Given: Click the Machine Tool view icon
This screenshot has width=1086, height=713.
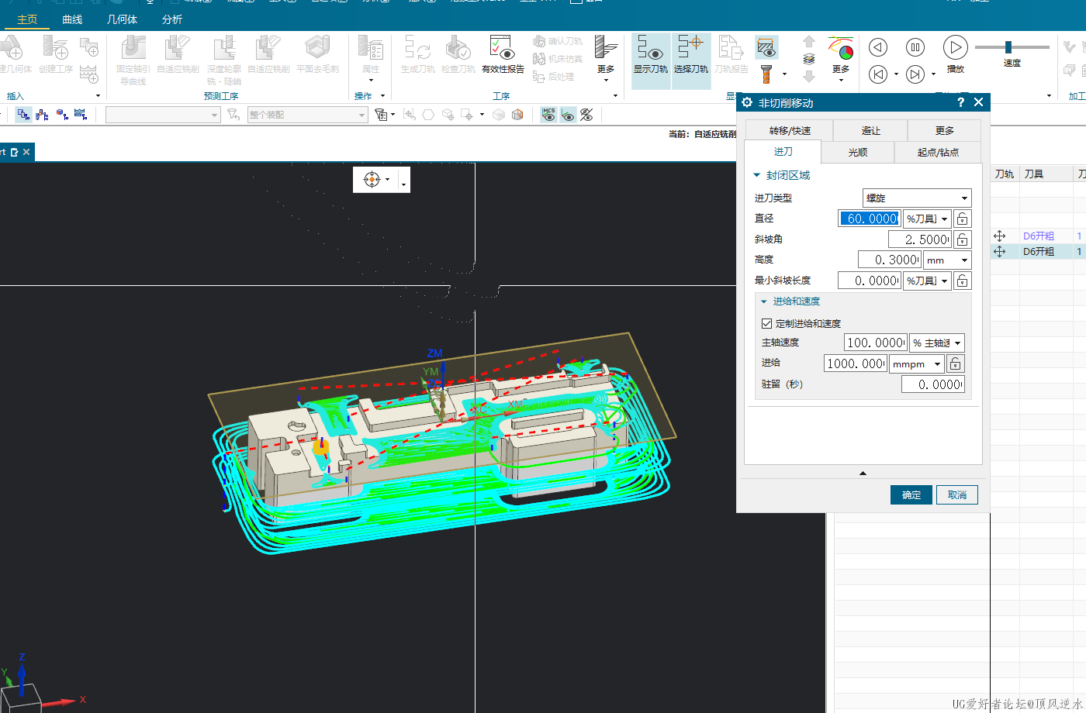Looking at the screenshot, I should coord(42,115).
